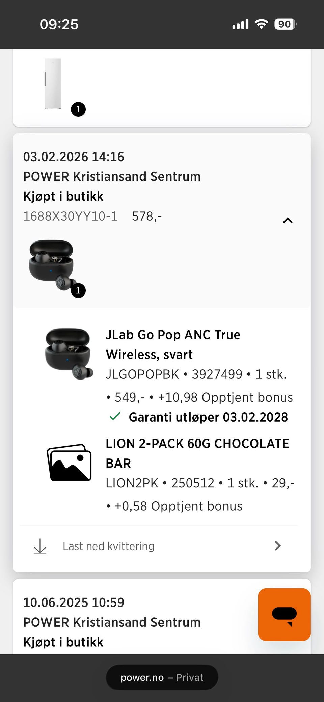The height and width of the screenshot is (702, 324).
Task: Tap the green warranty checkmark icon
Action: [x=115, y=416]
